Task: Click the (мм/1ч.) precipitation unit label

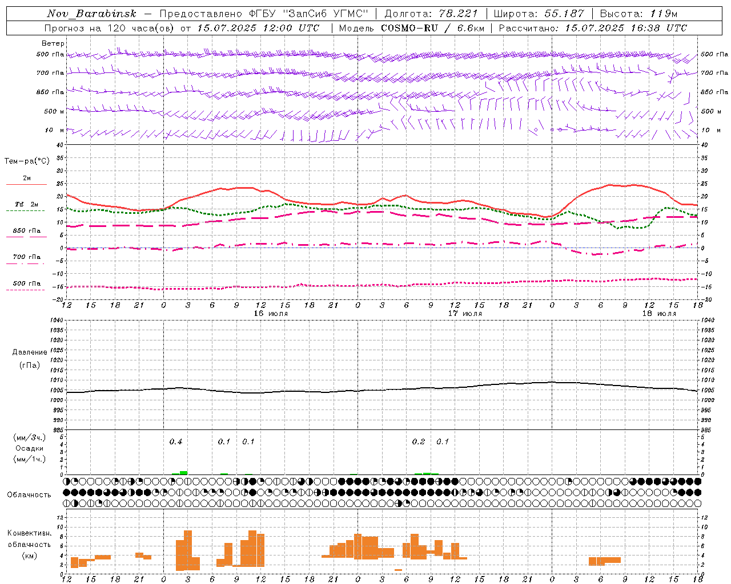Action: point(30,459)
